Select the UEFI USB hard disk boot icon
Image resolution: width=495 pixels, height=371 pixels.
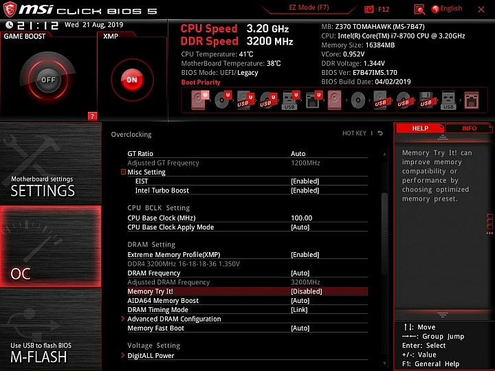click(x=245, y=100)
